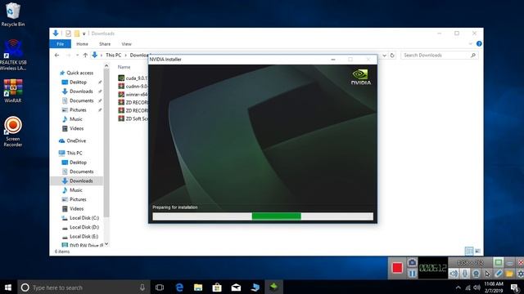Toggle mouse cursor capture in recorder toolbar
This screenshot has height=294, width=524.
point(487,274)
